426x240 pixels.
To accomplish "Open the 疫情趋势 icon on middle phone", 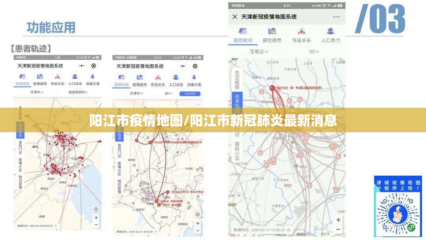I will click(x=140, y=77).
